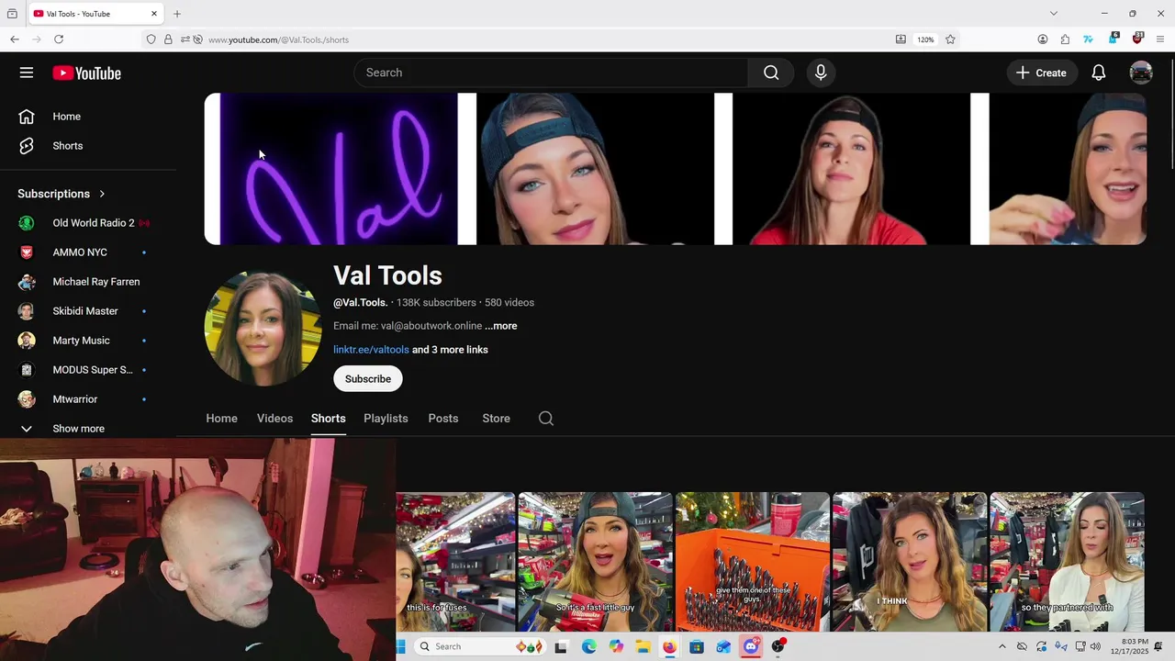Open uBlock Origin extension icon
This screenshot has width=1175, height=661.
(x=1137, y=39)
